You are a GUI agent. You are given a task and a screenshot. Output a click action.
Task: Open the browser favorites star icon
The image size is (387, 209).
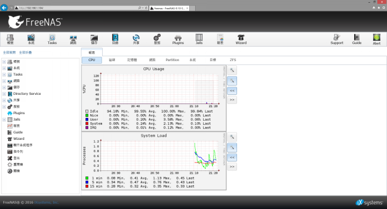[378, 8]
